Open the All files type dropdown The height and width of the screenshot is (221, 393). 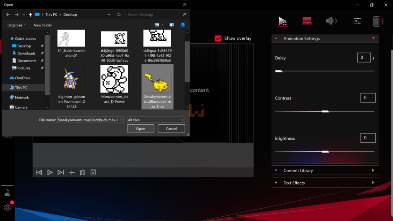coord(156,120)
